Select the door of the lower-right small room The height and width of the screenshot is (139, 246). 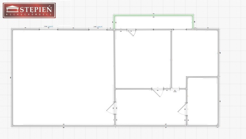(x=182, y=108)
